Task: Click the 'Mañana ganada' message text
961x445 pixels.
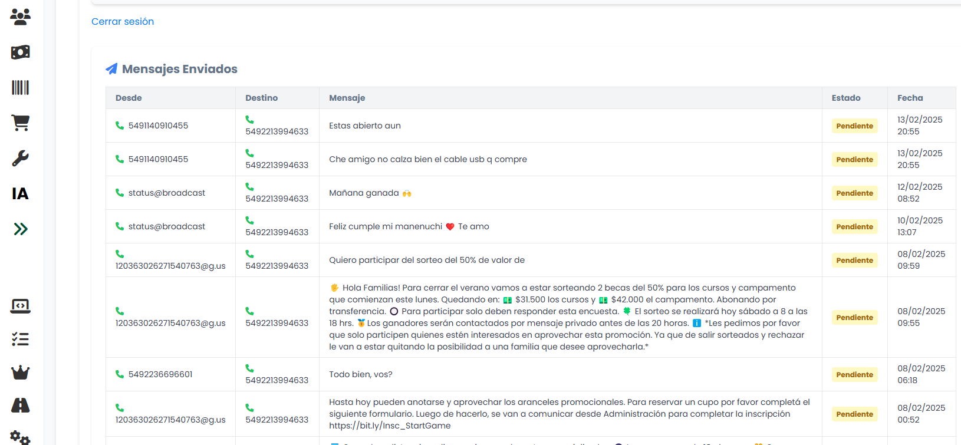Action: point(364,193)
